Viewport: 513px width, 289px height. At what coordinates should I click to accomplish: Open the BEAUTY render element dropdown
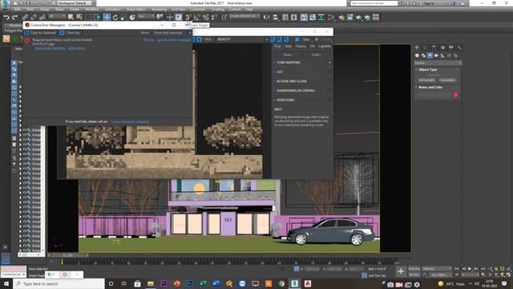pyautogui.click(x=242, y=39)
